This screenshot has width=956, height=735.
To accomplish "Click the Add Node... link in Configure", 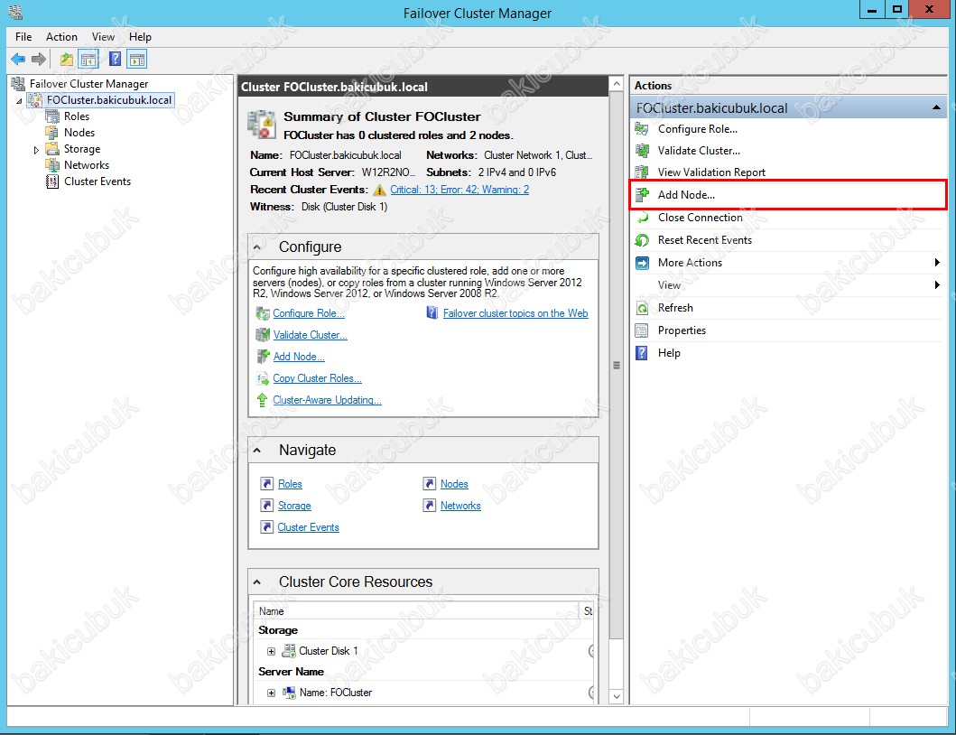I will tap(299, 357).
